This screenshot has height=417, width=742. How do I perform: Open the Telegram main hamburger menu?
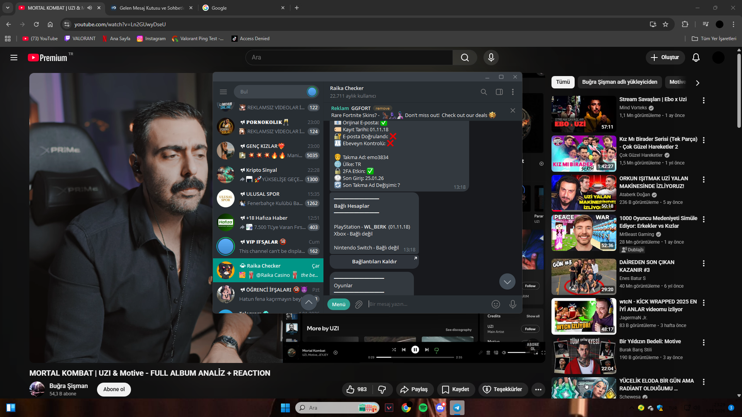click(223, 92)
